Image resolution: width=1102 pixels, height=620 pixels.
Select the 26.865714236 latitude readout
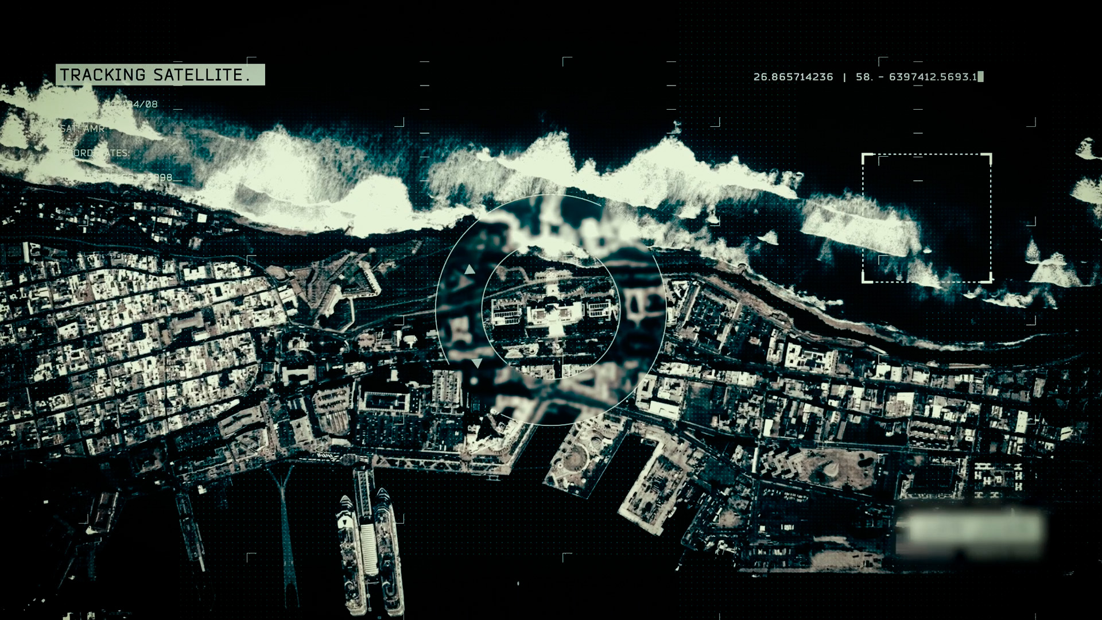793,77
